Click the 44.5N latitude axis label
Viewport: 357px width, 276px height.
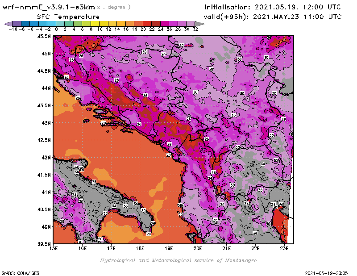tap(44, 71)
